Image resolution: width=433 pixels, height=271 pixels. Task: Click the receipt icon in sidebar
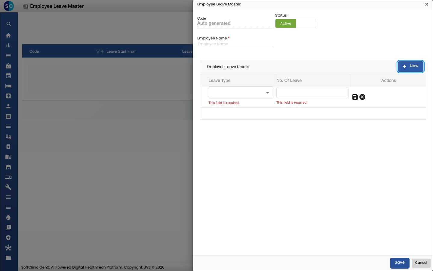8,116
